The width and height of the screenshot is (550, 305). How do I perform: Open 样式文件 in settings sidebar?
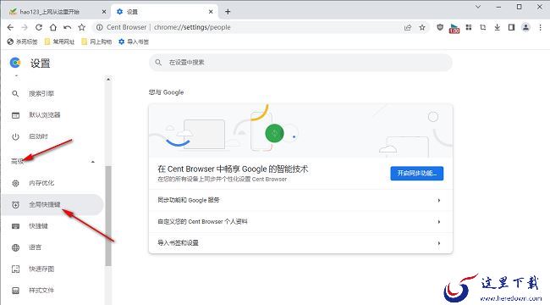52,291
